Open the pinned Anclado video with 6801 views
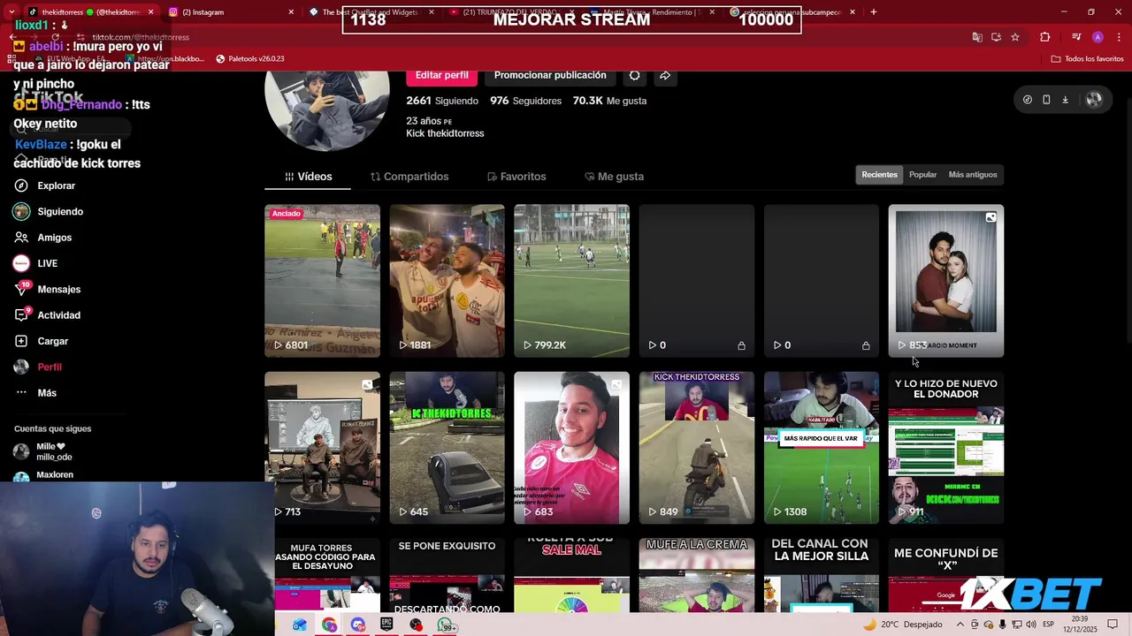The width and height of the screenshot is (1132, 636). coord(322,281)
